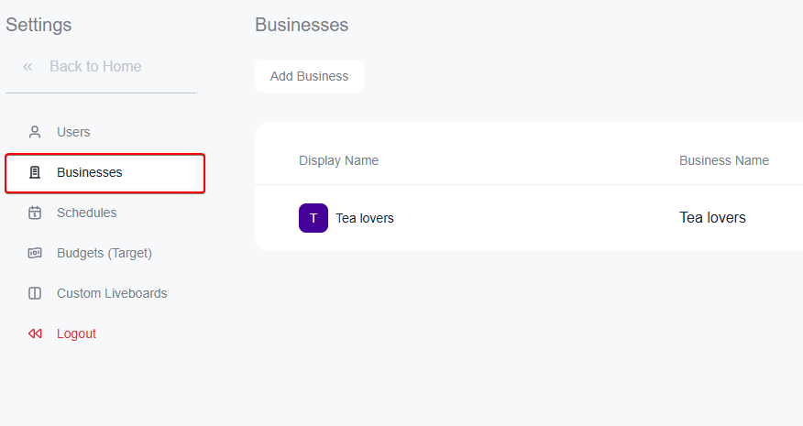Open Tea lovers display name entry
The height and width of the screenshot is (426, 803).
coord(364,218)
